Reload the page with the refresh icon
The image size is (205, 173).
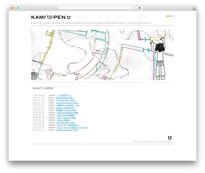133,8
